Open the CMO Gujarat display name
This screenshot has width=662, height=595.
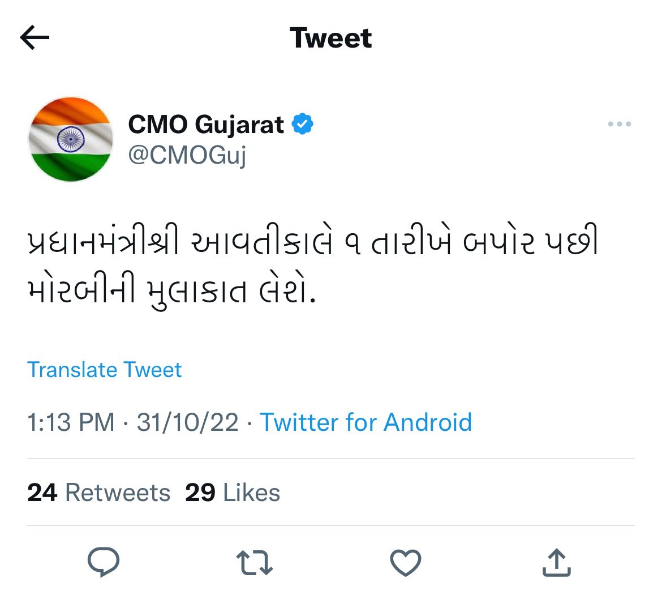[206, 124]
